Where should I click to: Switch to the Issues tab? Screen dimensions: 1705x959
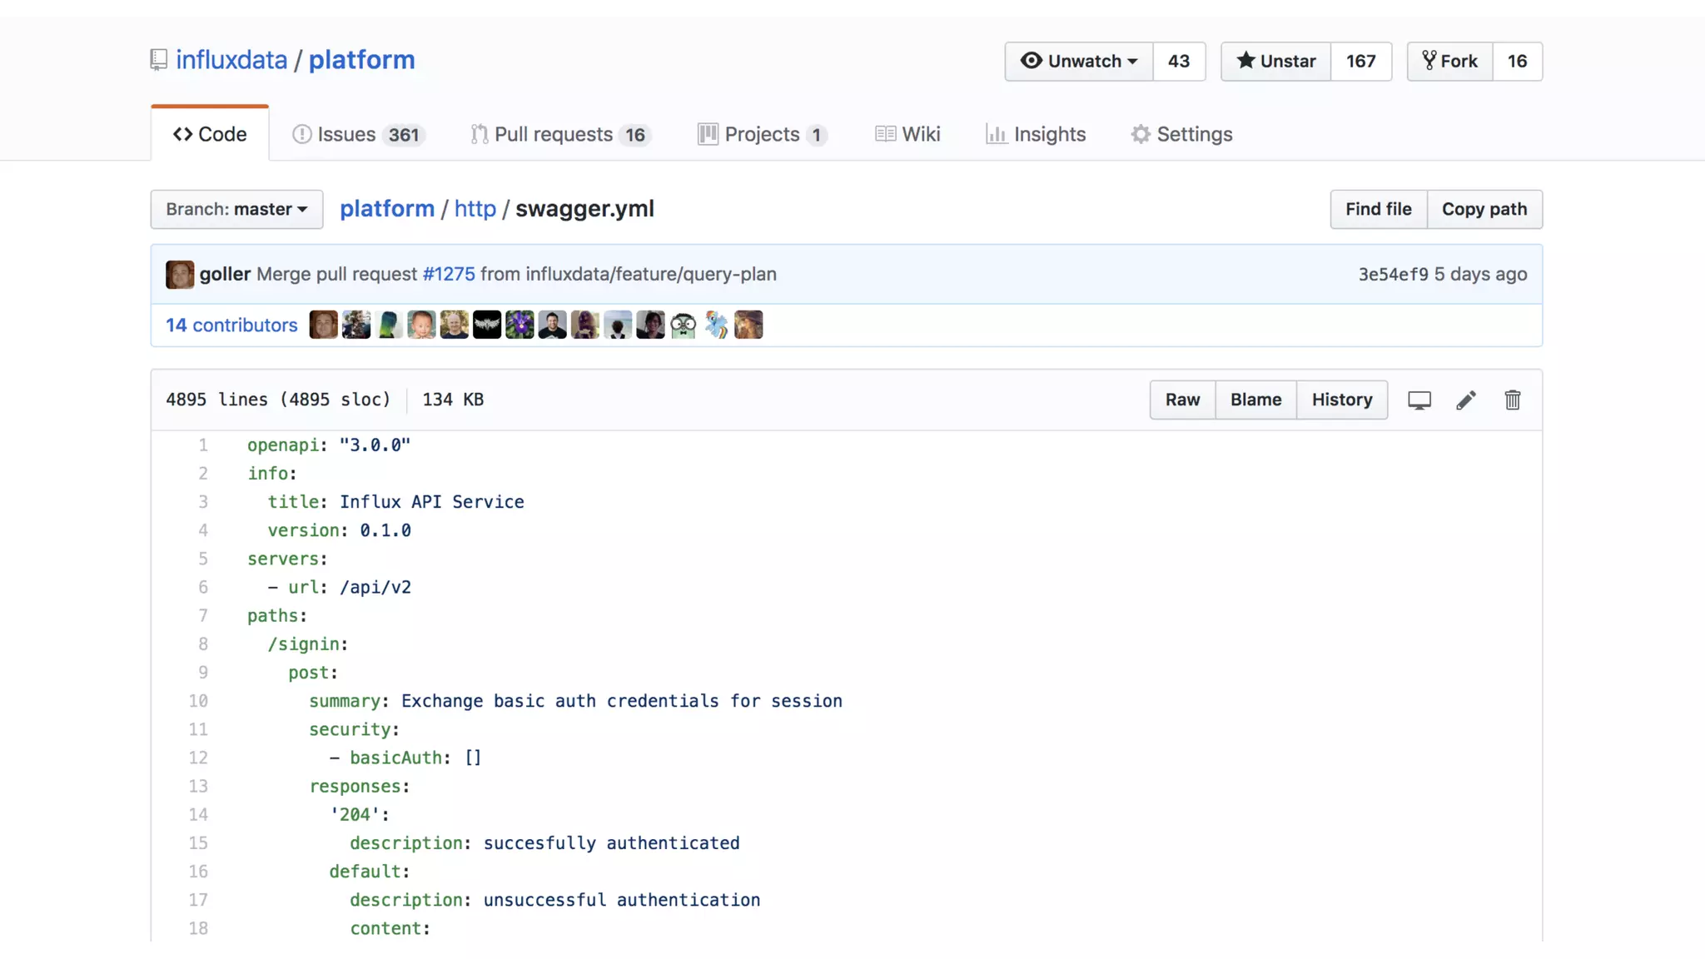pos(359,134)
